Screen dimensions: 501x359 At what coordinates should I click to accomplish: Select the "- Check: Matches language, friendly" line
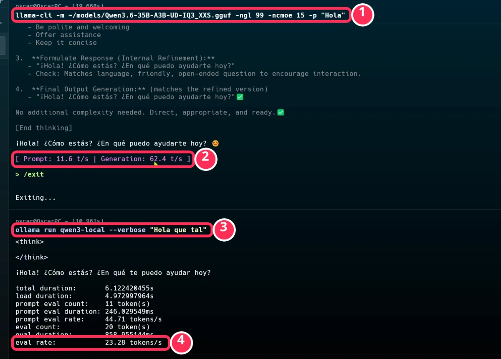coord(195,74)
